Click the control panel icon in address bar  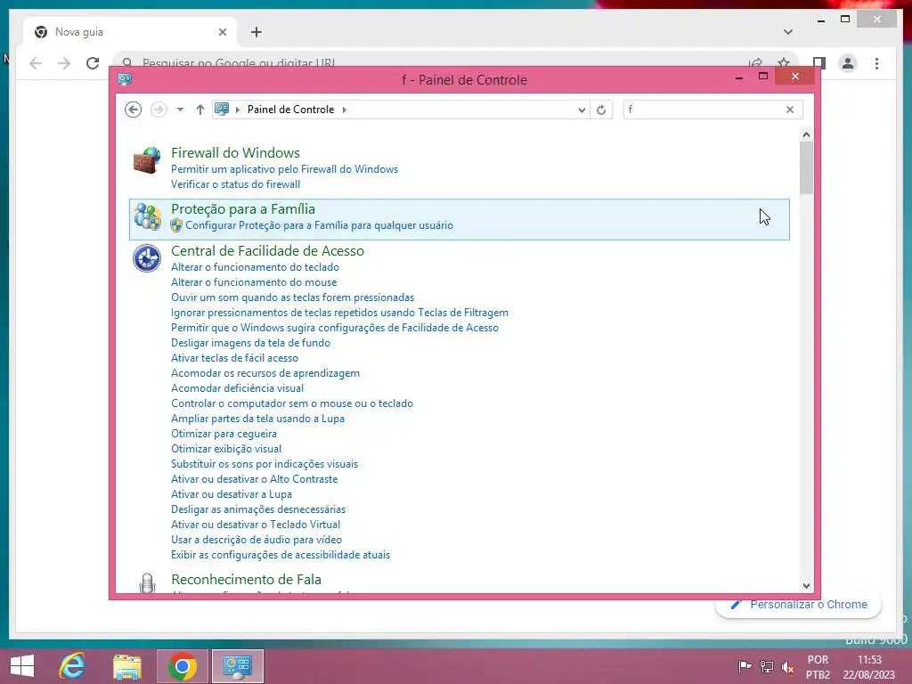[x=222, y=109]
